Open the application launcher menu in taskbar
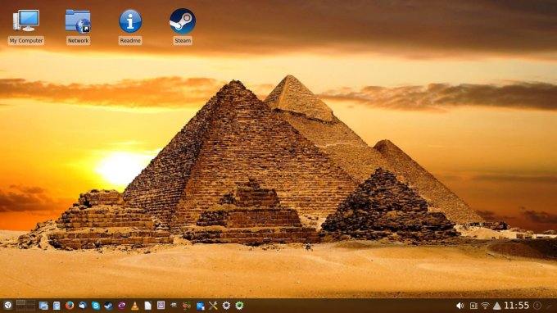This screenshot has width=557, height=313. pos(7,305)
